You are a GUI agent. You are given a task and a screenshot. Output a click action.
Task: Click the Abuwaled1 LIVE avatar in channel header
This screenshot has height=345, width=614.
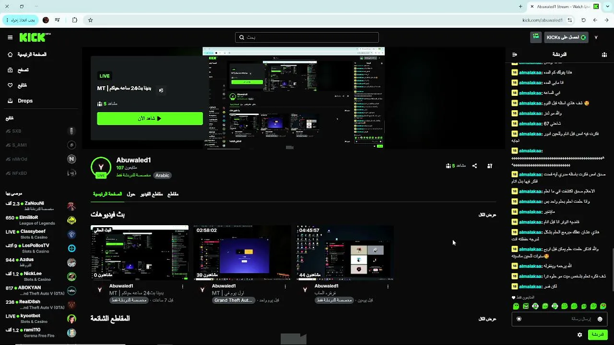(101, 167)
